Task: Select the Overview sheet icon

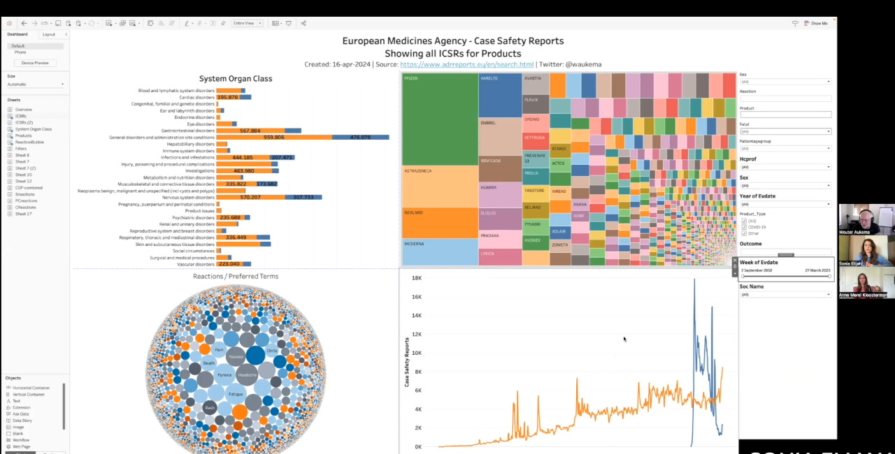Action: 10,110
